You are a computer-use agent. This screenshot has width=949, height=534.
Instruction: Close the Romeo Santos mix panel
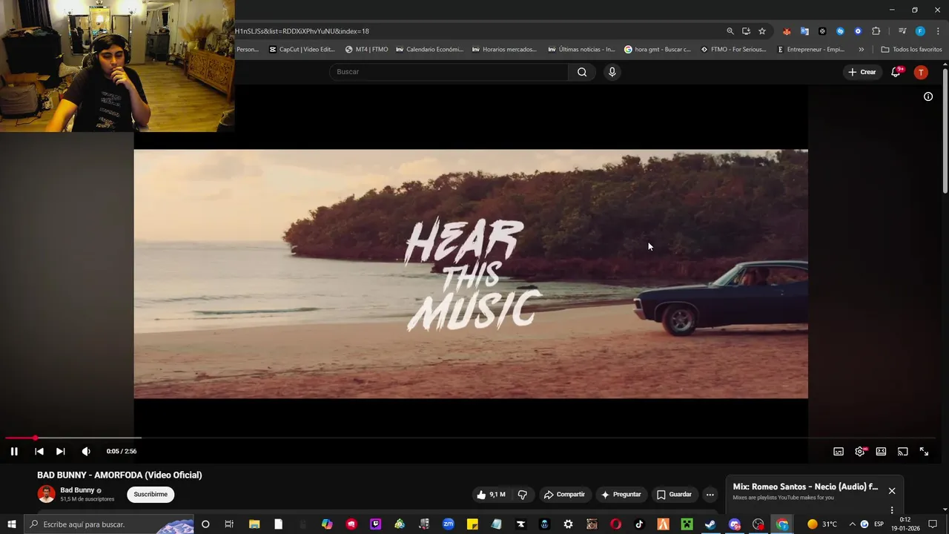[892, 491]
